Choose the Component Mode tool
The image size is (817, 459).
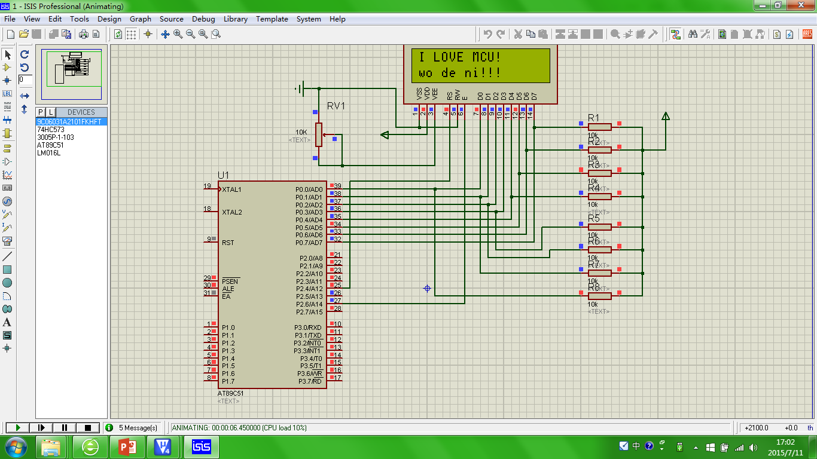[7, 68]
